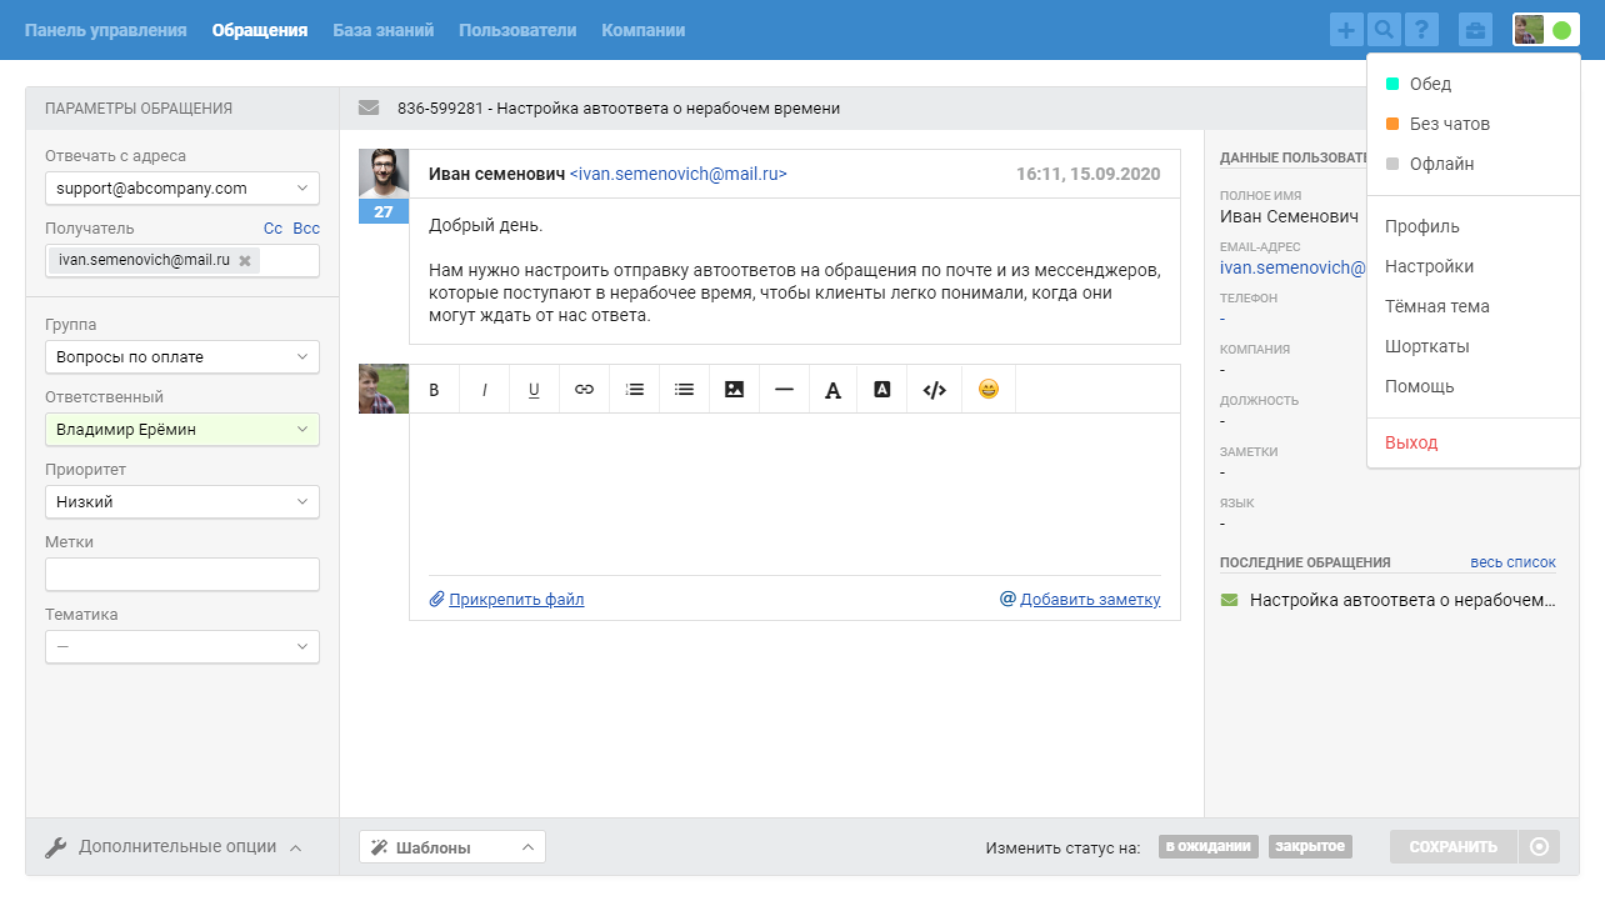
Task: Open the Тематика dropdown
Action: [182, 647]
